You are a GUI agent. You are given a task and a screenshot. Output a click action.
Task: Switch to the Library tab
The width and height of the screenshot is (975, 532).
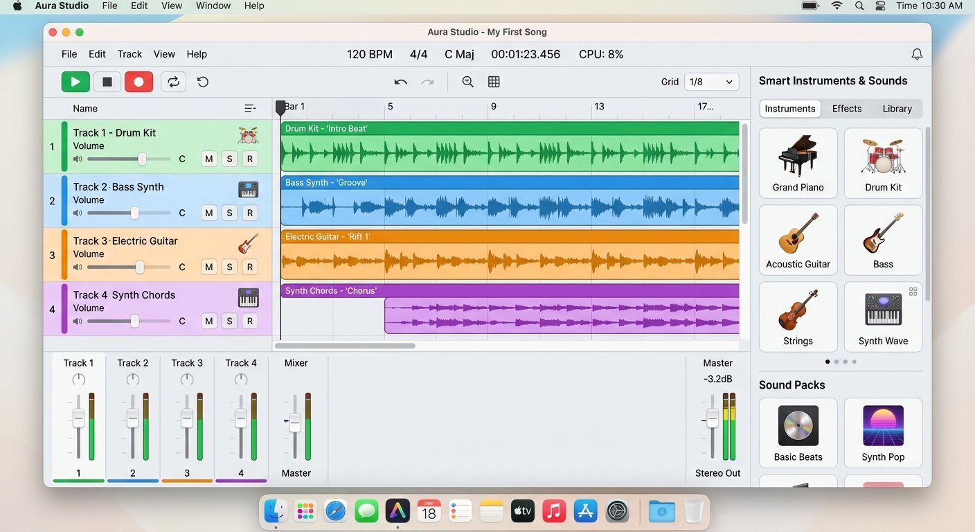pos(897,109)
